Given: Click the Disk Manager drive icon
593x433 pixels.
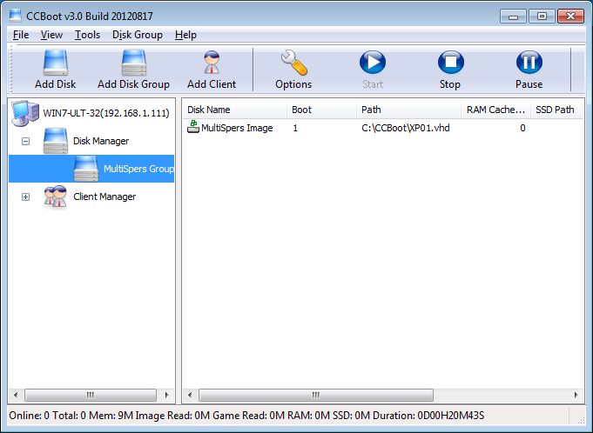Looking at the screenshot, I should click(x=56, y=141).
